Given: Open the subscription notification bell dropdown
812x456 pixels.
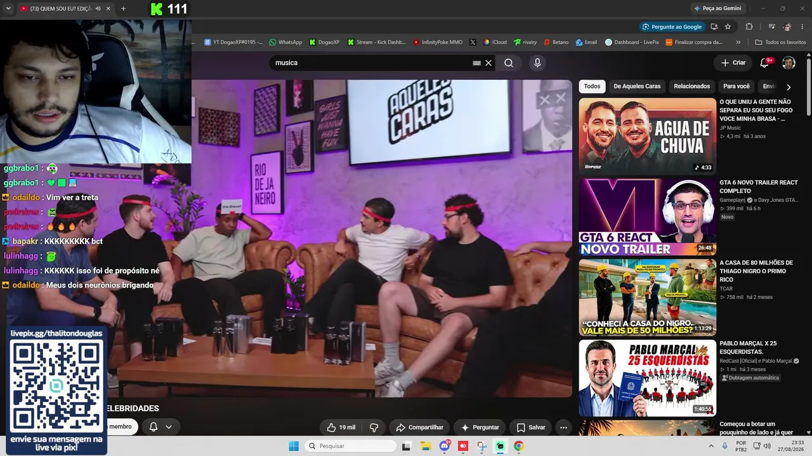Looking at the screenshot, I should click(x=160, y=427).
